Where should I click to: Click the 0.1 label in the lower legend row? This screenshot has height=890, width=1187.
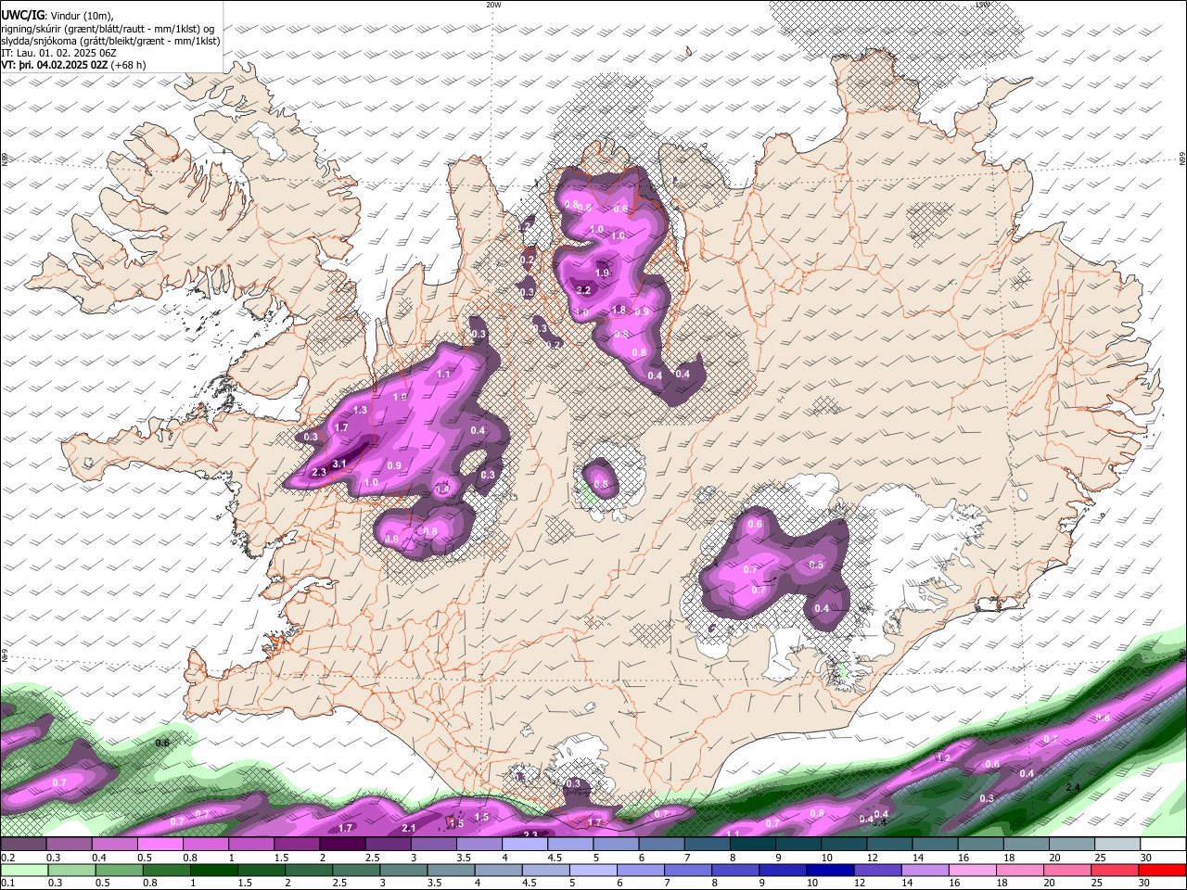7,883
